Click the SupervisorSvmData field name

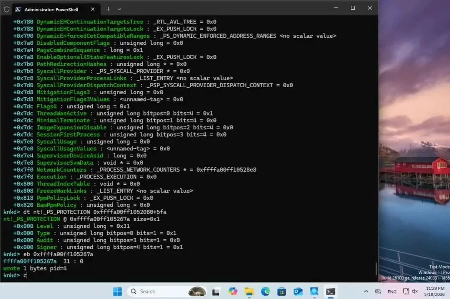coord(65,163)
